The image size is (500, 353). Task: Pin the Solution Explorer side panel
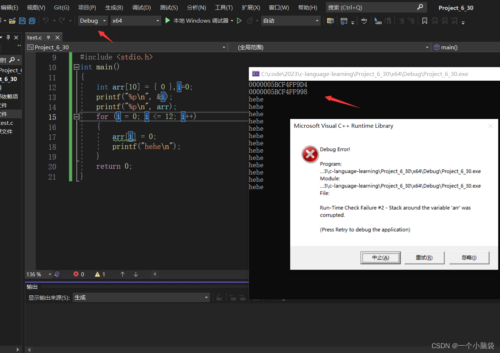tap(8, 37)
